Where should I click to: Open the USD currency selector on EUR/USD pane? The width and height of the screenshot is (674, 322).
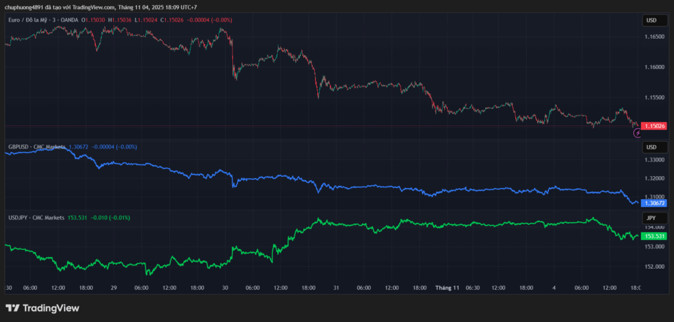[x=651, y=20]
